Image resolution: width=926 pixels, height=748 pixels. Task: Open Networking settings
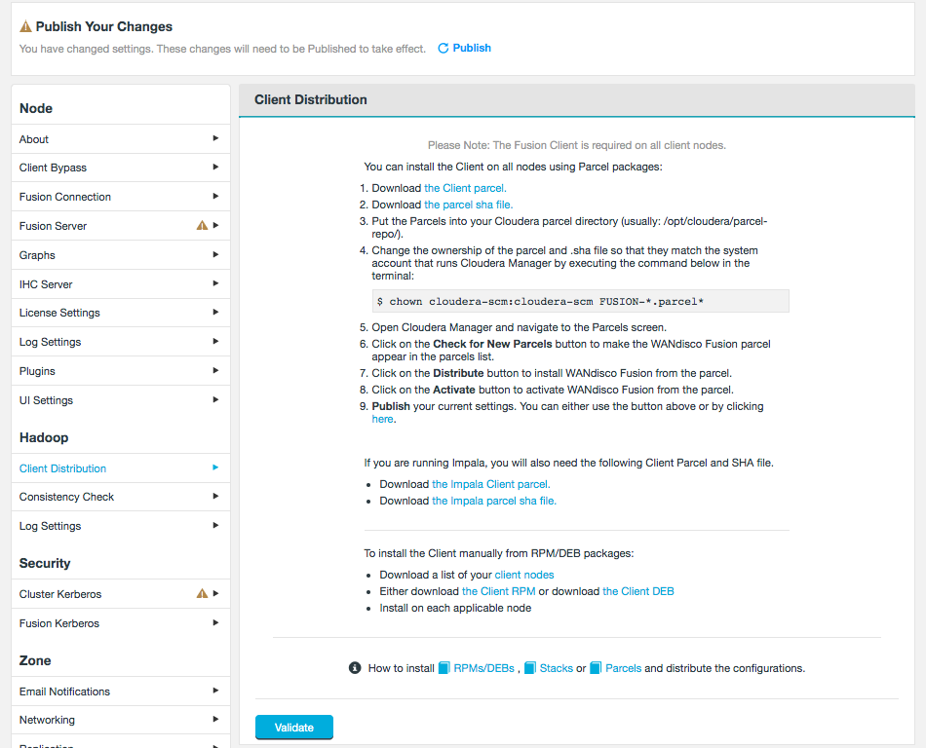pos(121,720)
